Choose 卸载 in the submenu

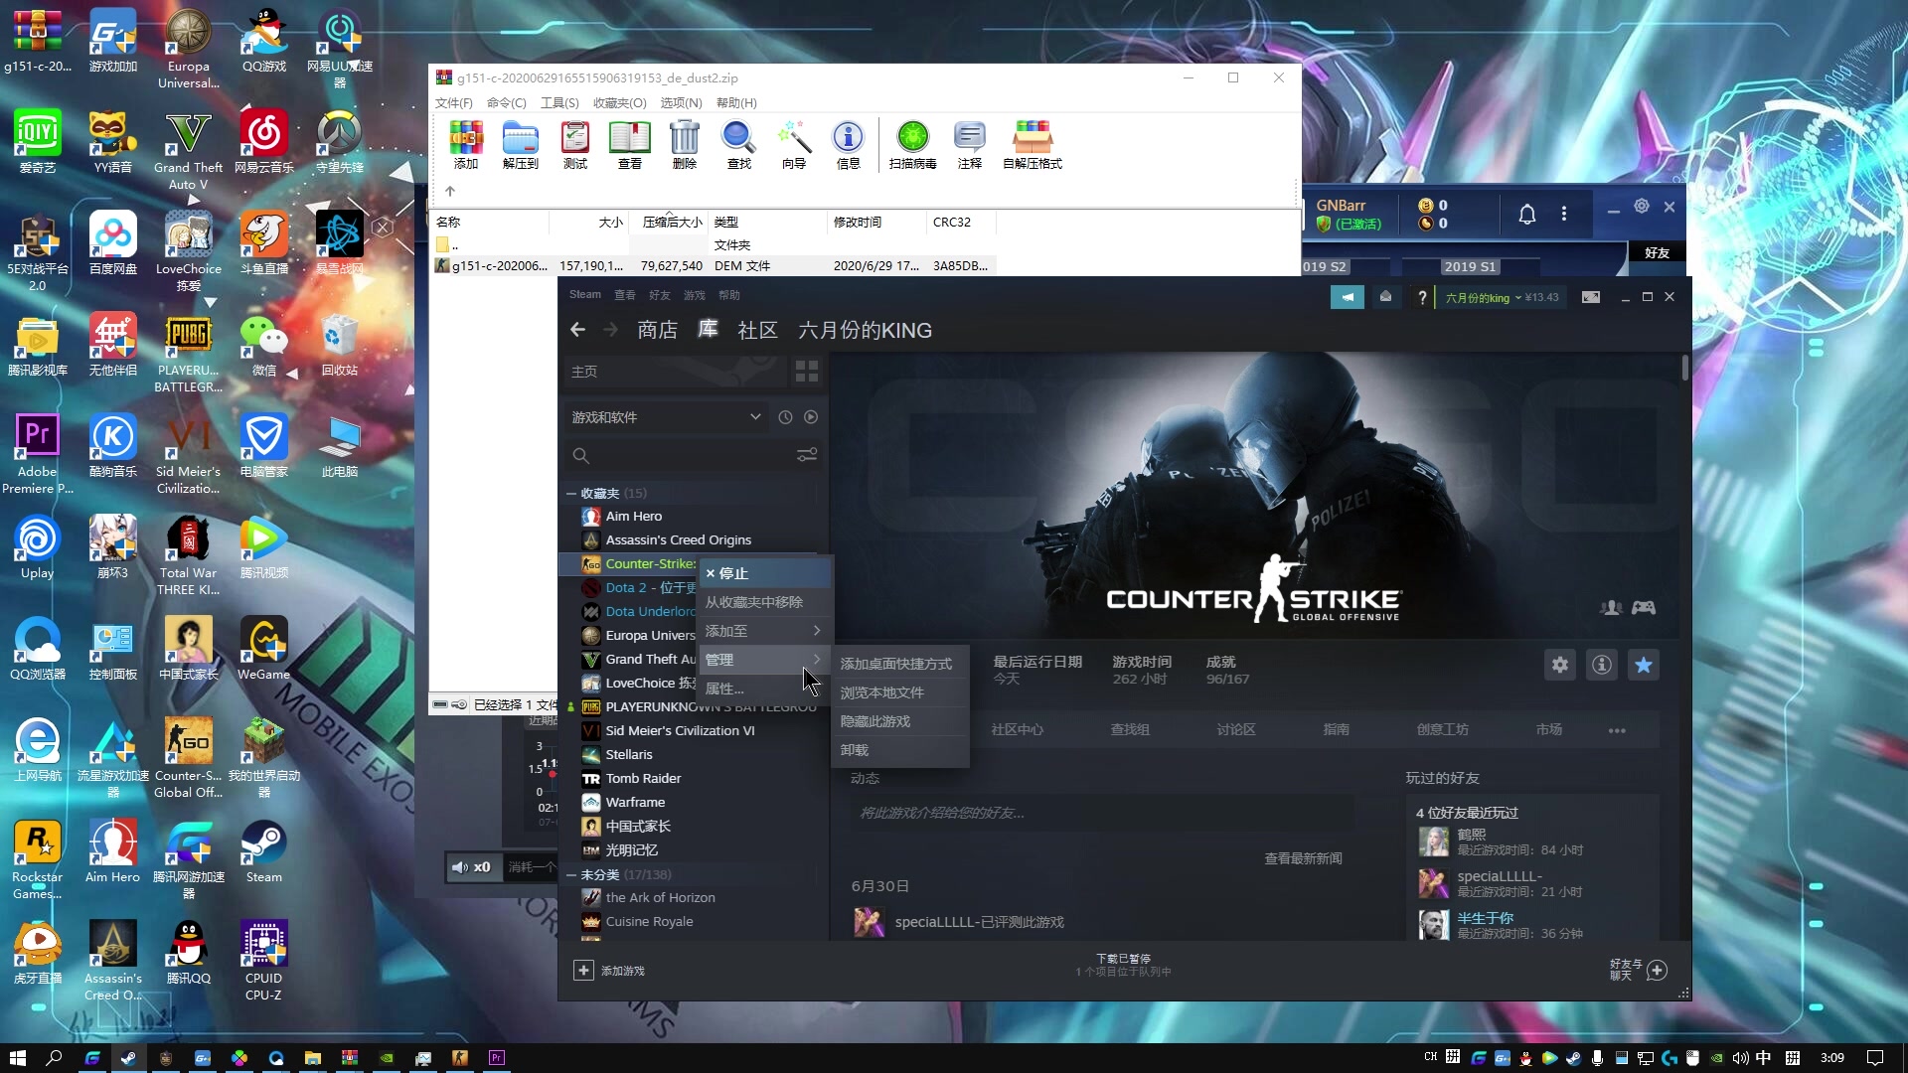(900, 750)
